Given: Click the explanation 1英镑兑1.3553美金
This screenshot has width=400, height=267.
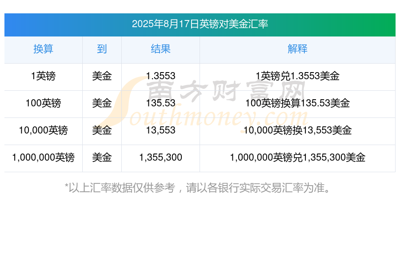Looking at the screenshot, I should [x=297, y=76].
